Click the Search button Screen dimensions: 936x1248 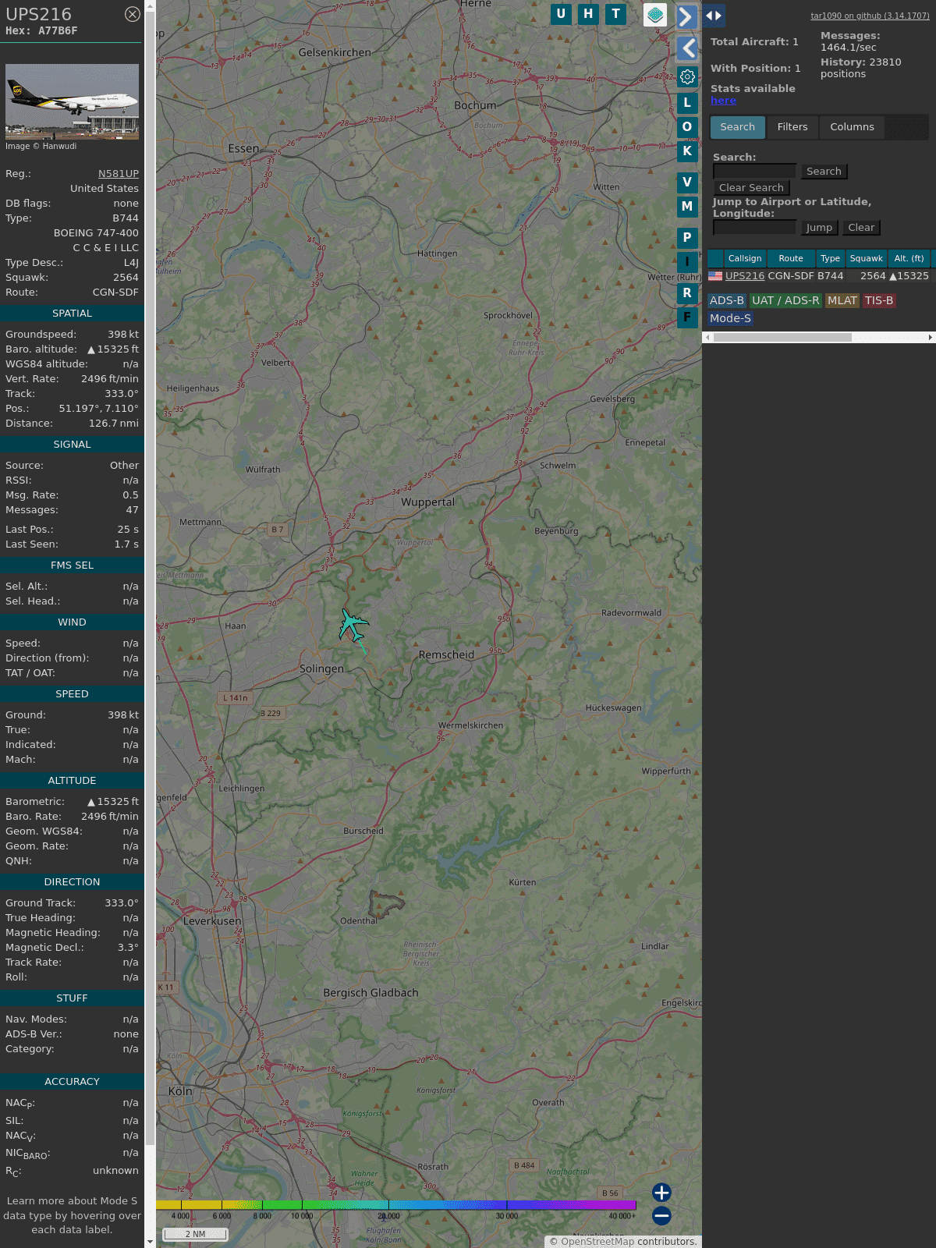824,172
